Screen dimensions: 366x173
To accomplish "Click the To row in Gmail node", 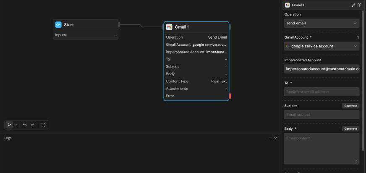I will click(x=196, y=59).
